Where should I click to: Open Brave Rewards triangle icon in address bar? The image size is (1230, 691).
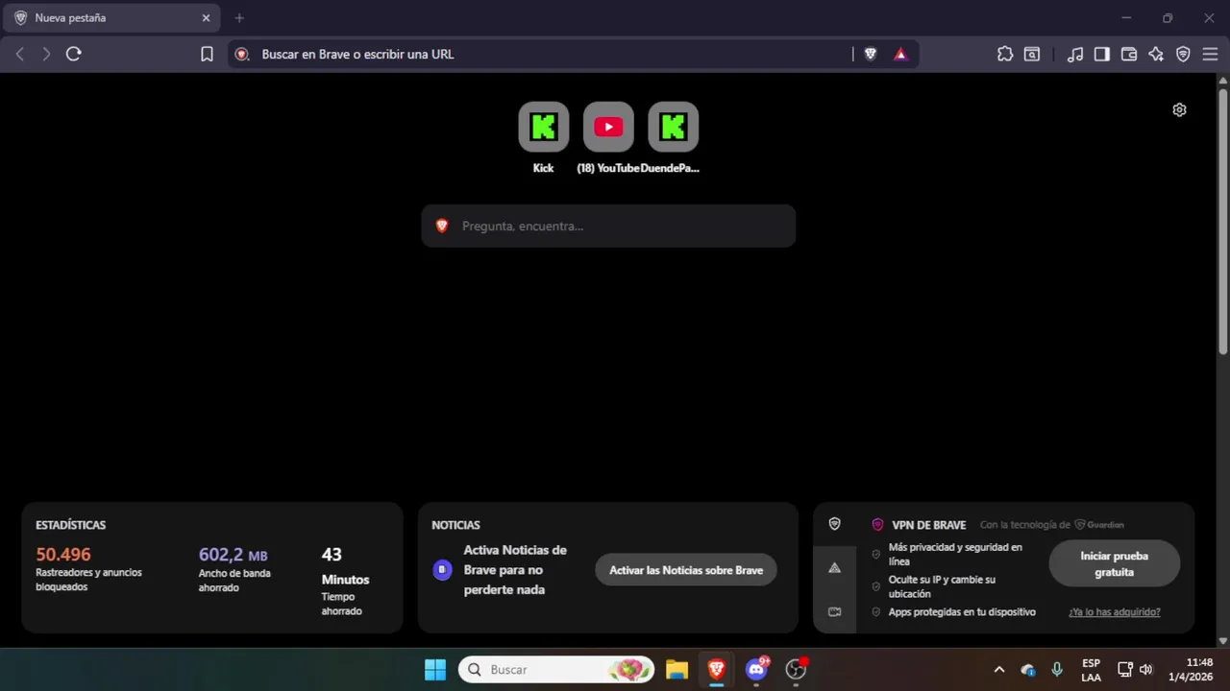click(x=900, y=54)
